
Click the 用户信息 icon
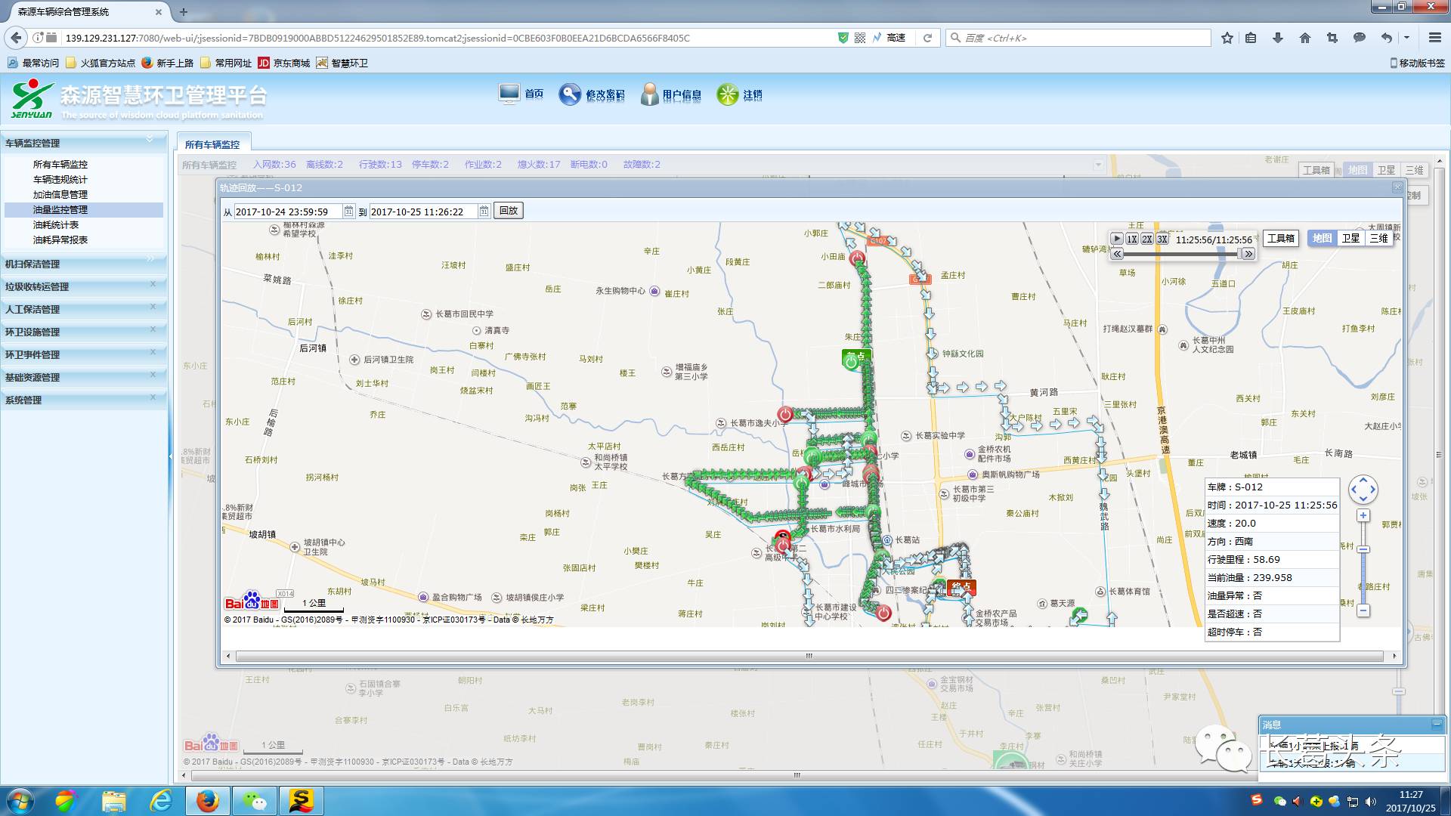650,94
